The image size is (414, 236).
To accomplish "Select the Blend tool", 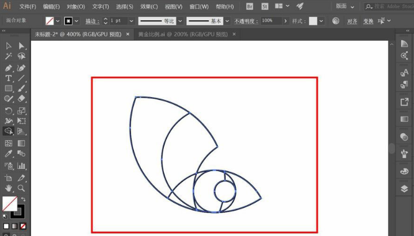I will [x=21, y=153].
